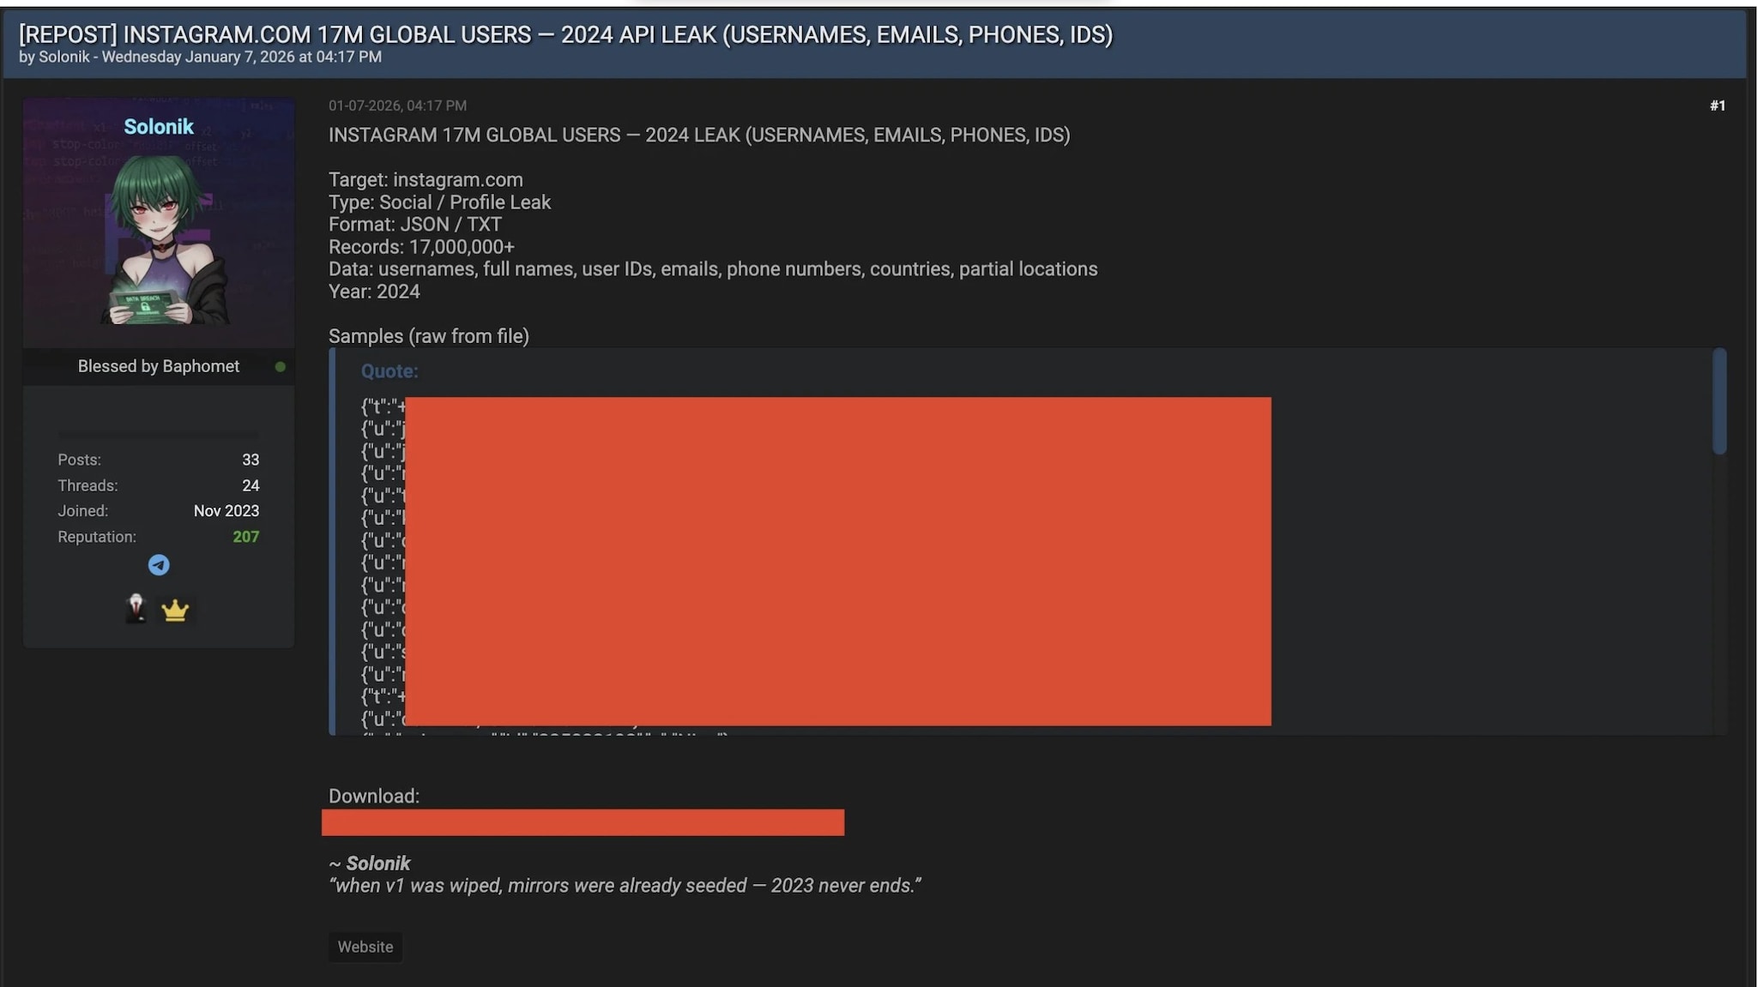Viewport: 1757px width, 987px height.
Task: Click the Threads count 24
Action: click(x=251, y=484)
